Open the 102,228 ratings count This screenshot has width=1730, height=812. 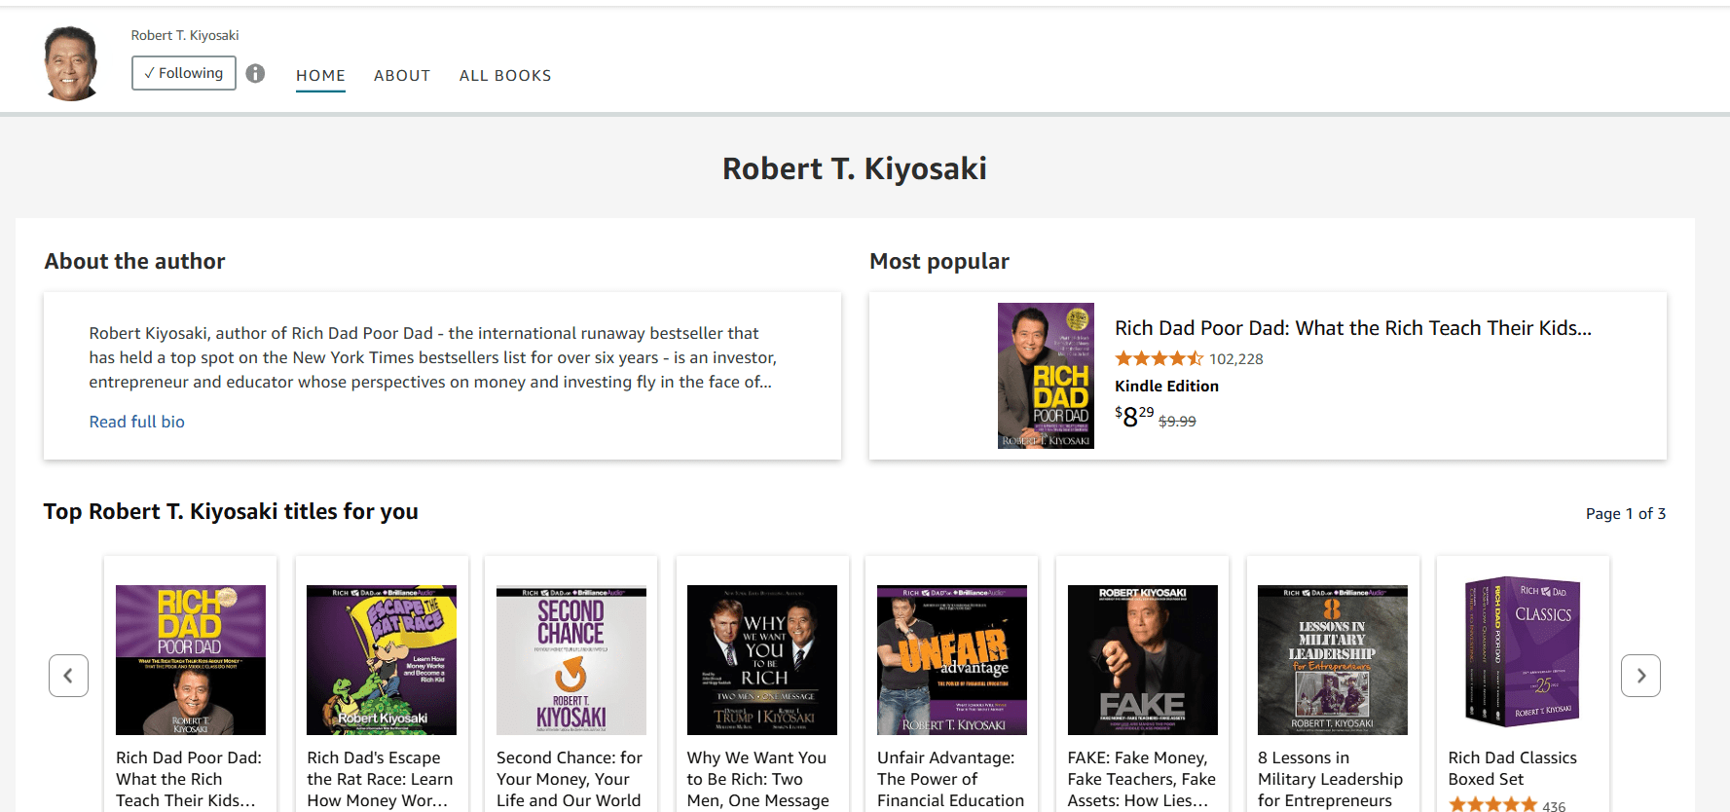point(1236,359)
